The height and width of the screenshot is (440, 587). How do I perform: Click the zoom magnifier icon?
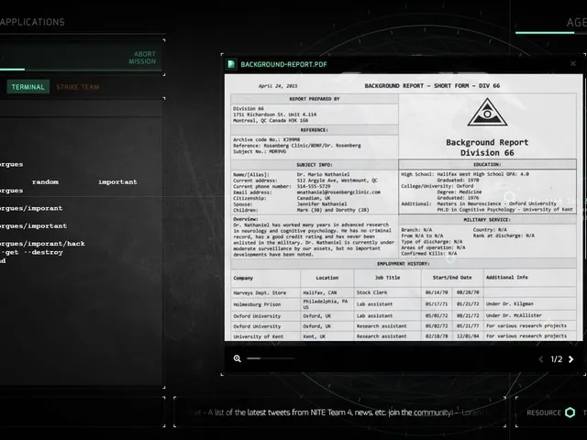coord(237,358)
